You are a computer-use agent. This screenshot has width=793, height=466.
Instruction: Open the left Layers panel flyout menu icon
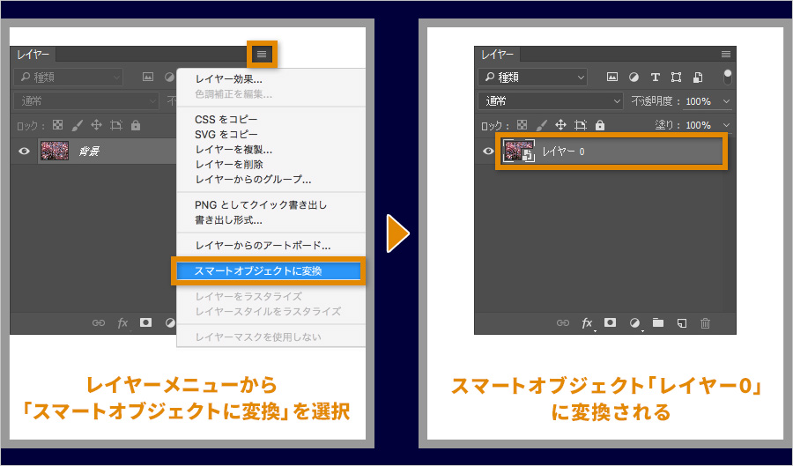(x=262, y=54)
